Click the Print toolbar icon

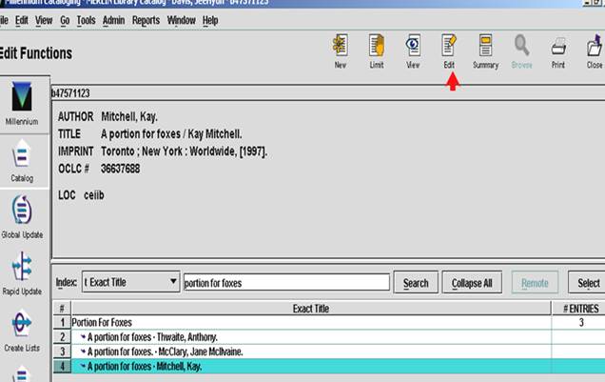click(x=558, y=50)
